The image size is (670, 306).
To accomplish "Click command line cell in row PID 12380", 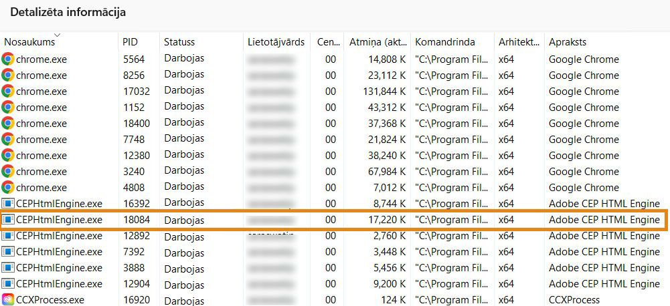I will [x=451, y=156].
